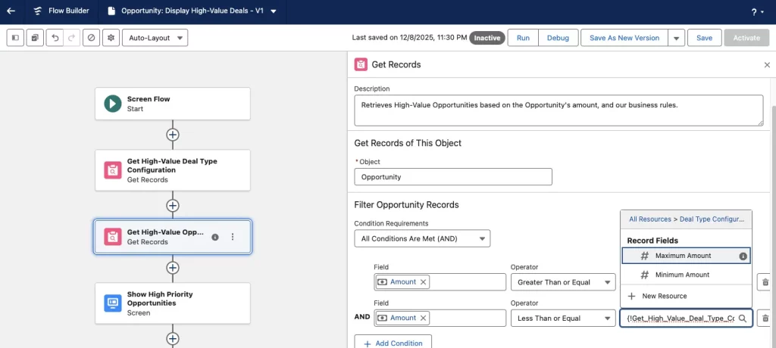Add element after Deal Type Configuration node
This screenshot has width=776, height=348.
click(172, 205)
